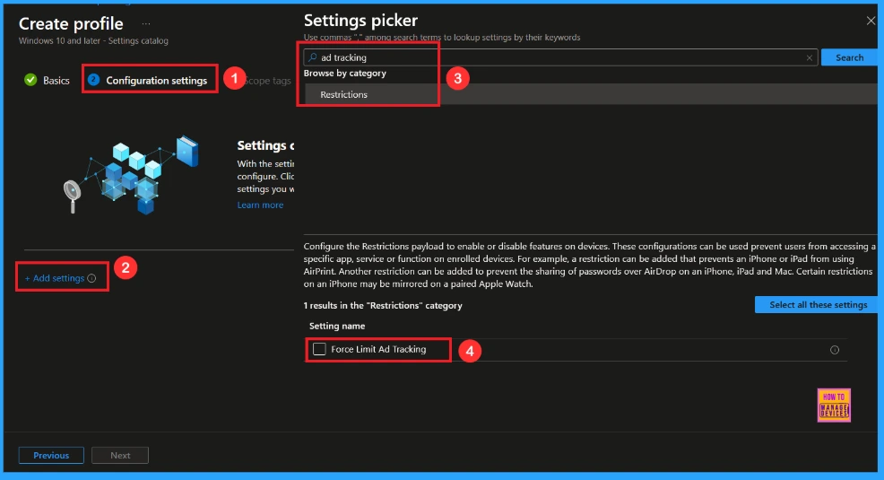Screen dimensions: 884x480
Task: Click the Next button
Action: (120, 455)
